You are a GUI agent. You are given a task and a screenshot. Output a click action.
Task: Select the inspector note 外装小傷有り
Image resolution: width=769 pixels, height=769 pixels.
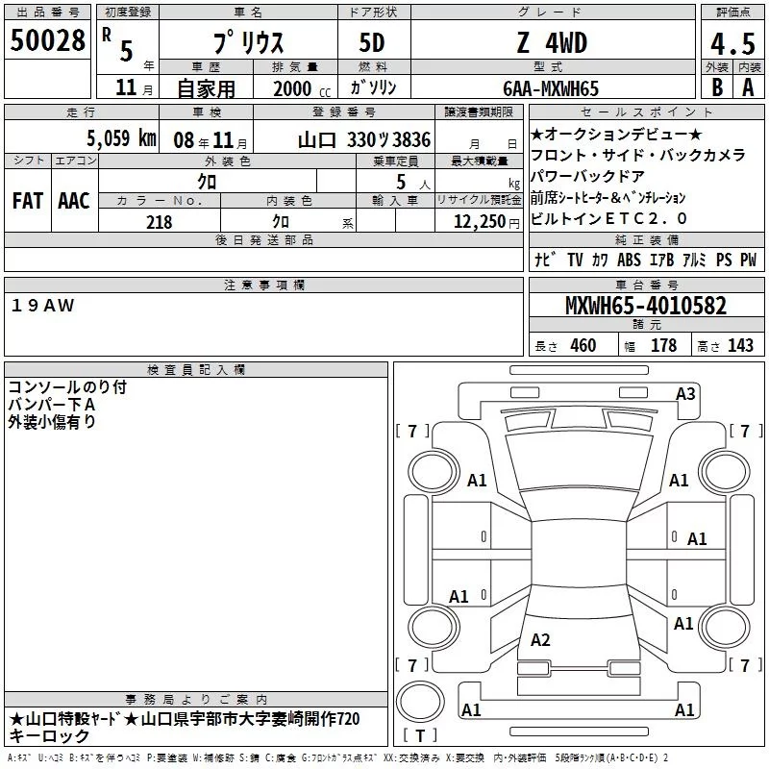tap(52, 422)
